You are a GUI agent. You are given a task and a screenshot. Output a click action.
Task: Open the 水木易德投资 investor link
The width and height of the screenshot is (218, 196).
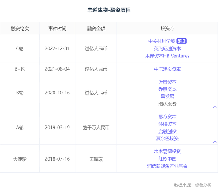[167, 152]
